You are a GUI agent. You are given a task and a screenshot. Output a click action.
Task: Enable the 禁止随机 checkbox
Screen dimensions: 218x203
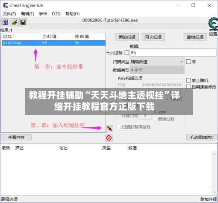188,80
